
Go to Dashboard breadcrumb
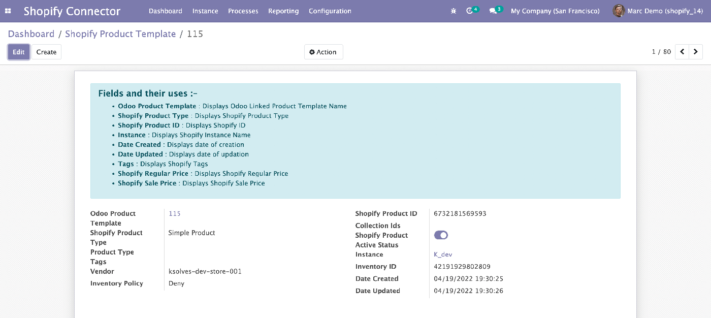[x=31, y=34]
